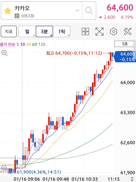Click the 11:15 time axis label
Viewport: 136px width, 182px height.
tap(114, 179)
